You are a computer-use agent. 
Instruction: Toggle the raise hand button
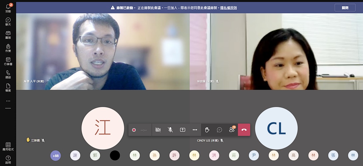pos(207,130)
